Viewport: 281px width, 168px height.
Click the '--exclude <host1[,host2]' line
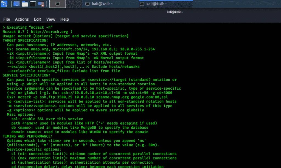click(73, 67)
